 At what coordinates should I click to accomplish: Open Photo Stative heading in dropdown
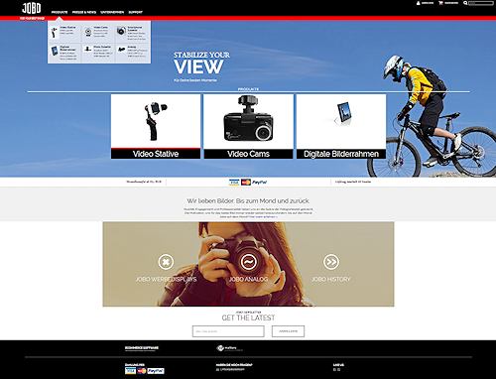[102, 47]
